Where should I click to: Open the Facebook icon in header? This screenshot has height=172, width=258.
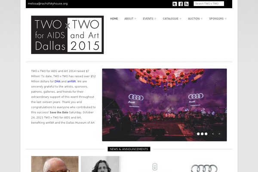pyautogui.click(x=181, y=4)
